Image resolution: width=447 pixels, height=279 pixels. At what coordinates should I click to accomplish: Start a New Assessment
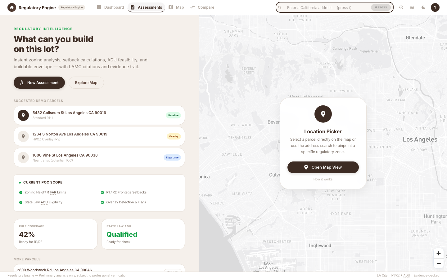(39, 82)
